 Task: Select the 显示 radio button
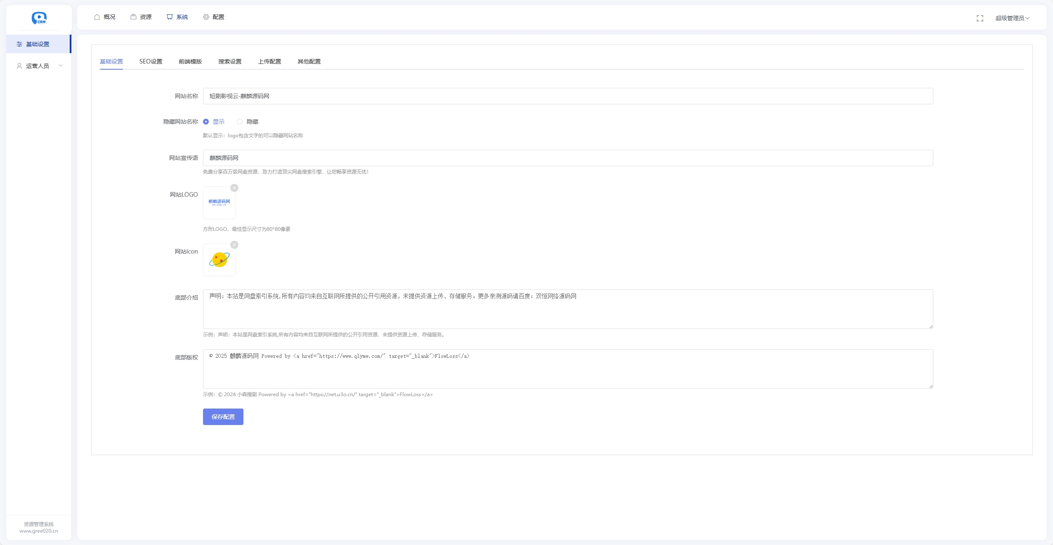tap(206, 122)
